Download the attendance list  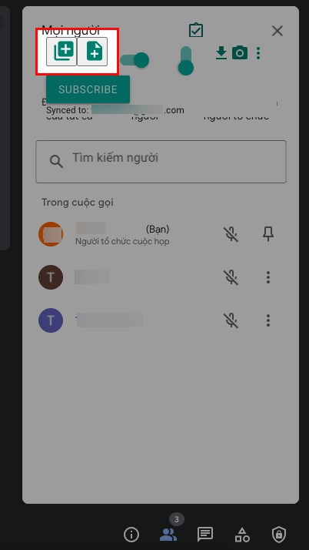(221, 53)
